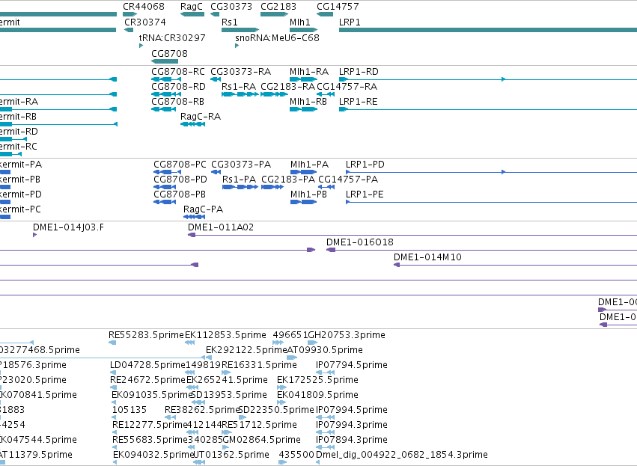Select transcript Mlh1-RA label
The width and height of the screenshot is (637, 466).
309,72
